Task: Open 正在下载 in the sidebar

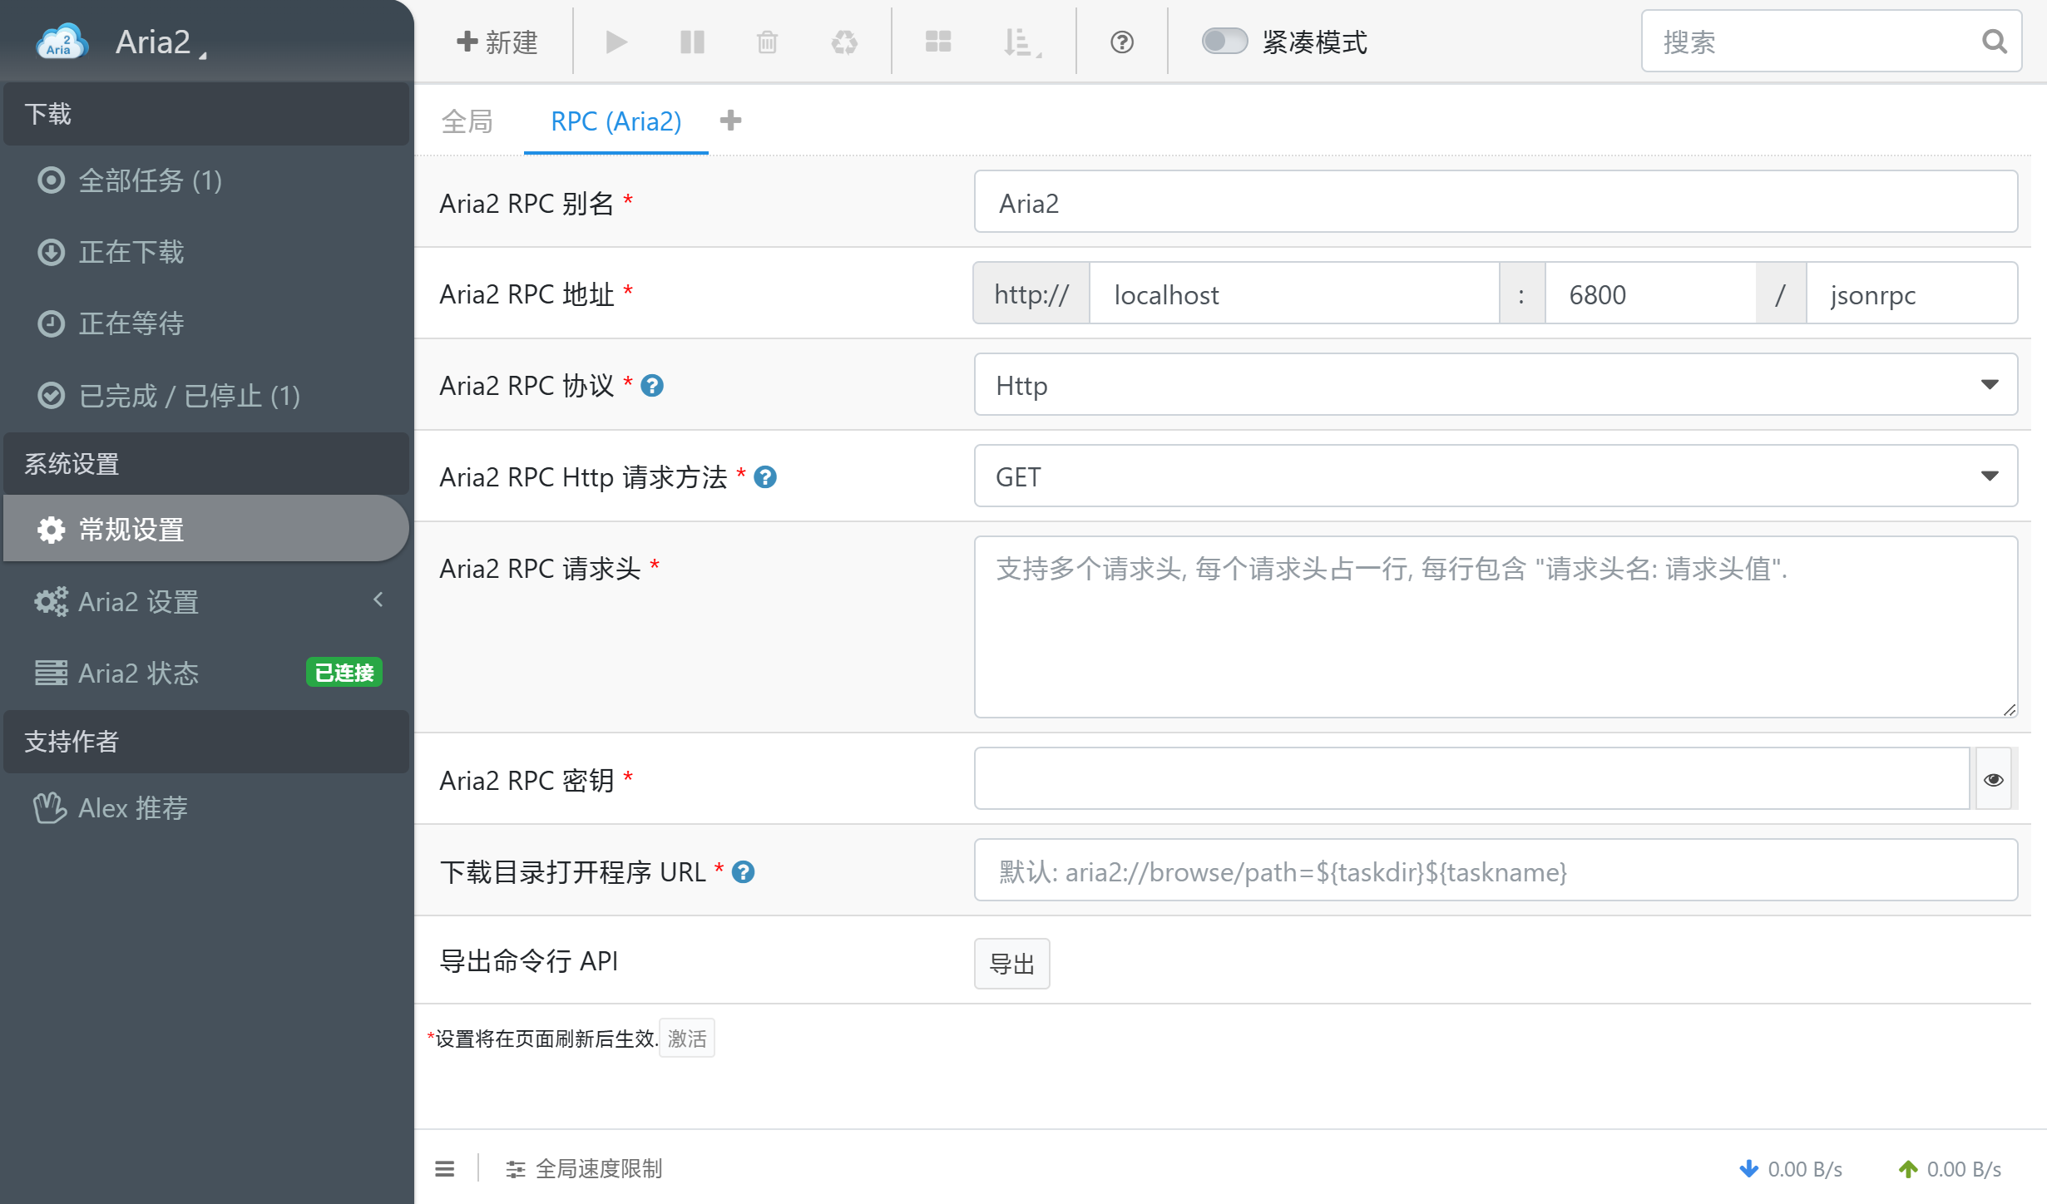Action: [131, 252]
